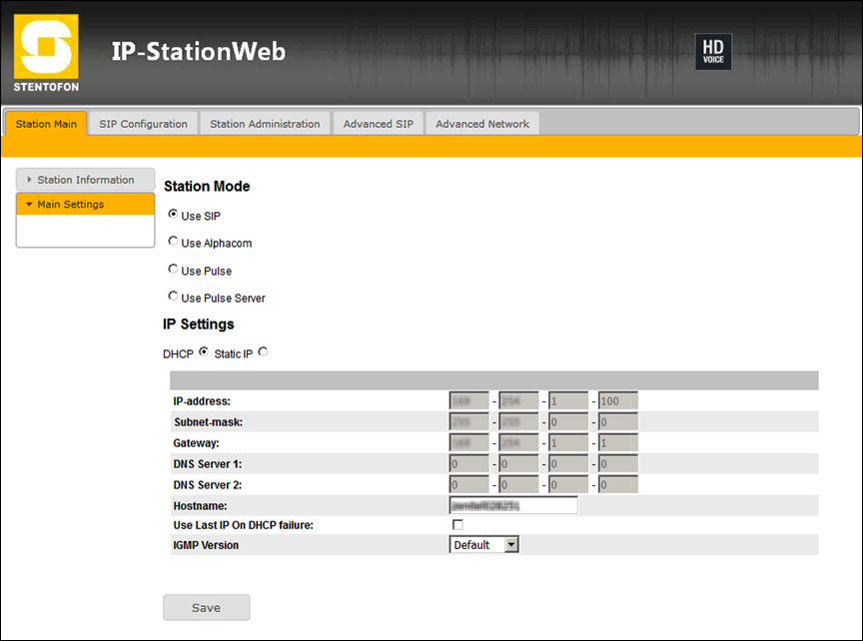This screenshot has width=863, height=641.
Task: Open the Advanced Network tab
Action: pyautogui.click(x=482, y=124)
